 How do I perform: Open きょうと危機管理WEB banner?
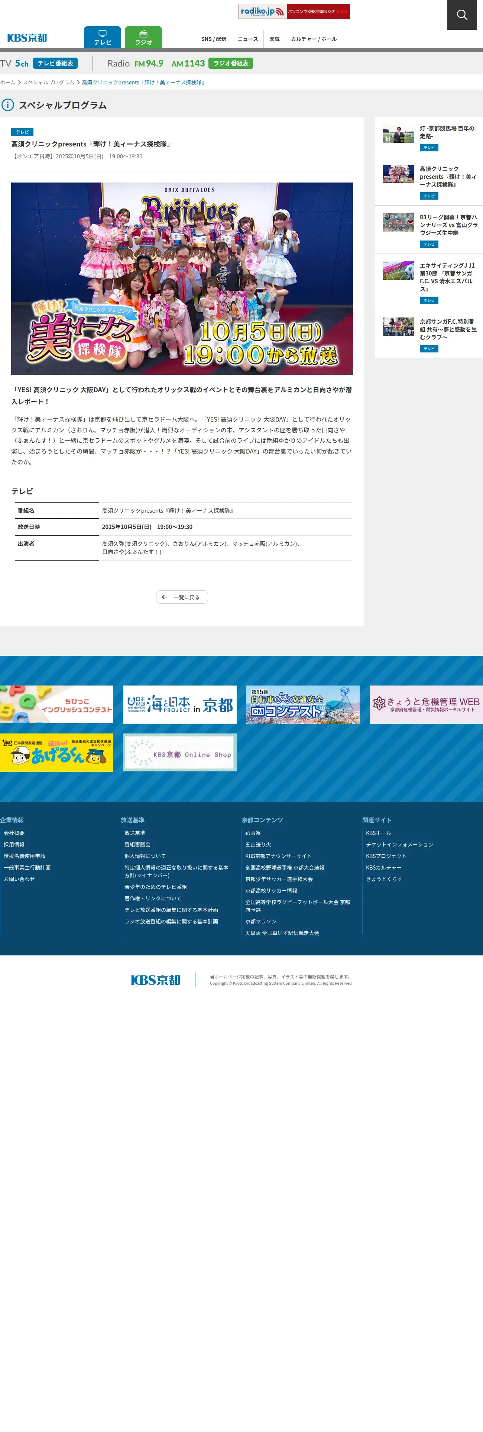click(426, 704)
